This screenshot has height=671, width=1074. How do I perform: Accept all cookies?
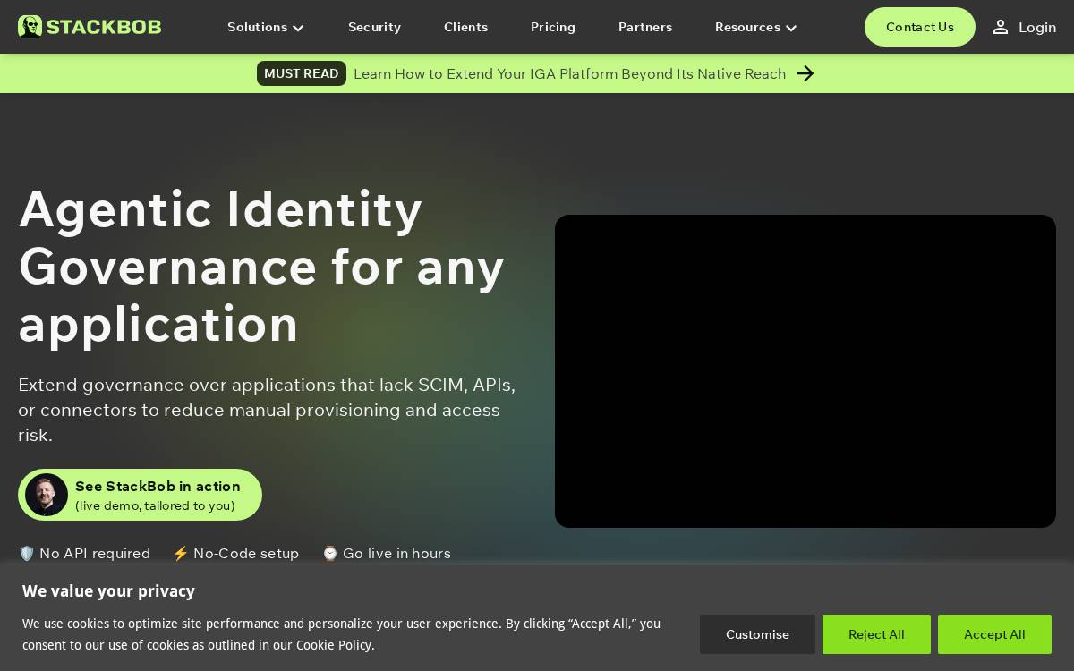click(994, 634)
